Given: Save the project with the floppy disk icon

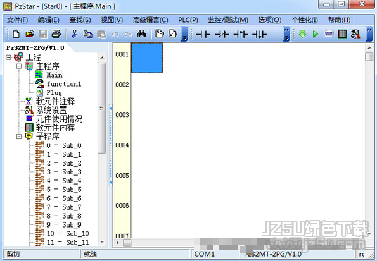Looking at the screenshot, I should coord(43,34).
